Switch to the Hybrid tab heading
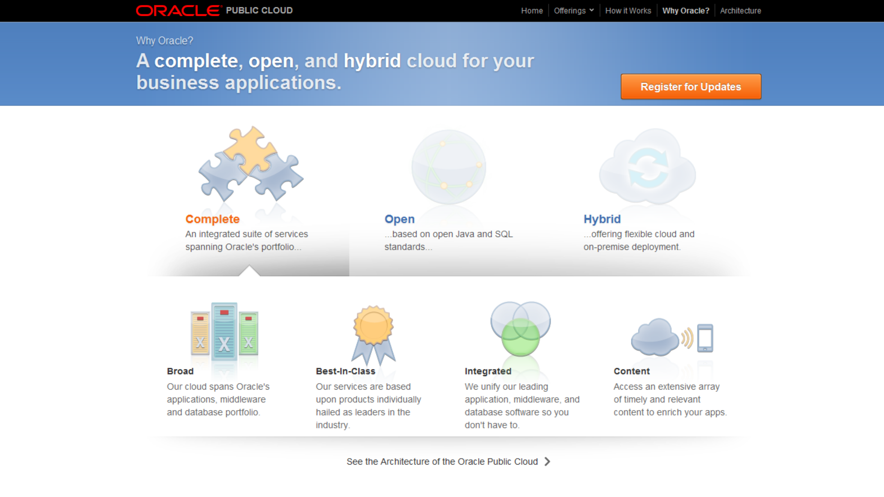Viewport: 884px width, 497px height. pos(602,219)
